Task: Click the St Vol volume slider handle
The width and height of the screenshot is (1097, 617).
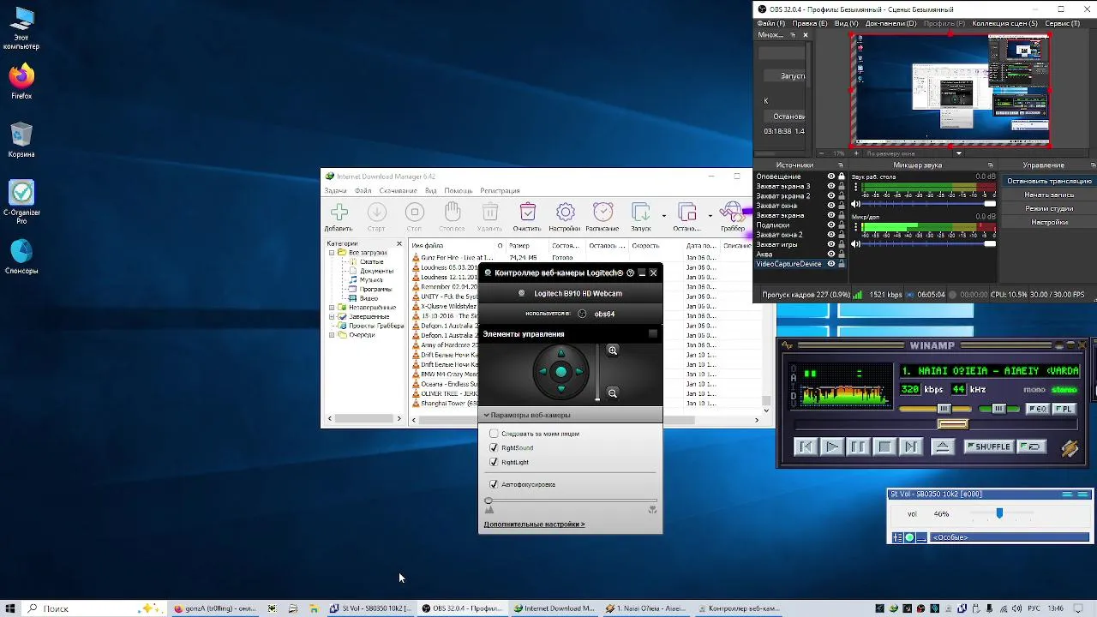Action: pos(999,513)
